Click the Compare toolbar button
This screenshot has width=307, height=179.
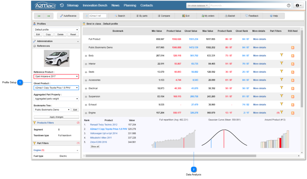click(x=164, y=16)
